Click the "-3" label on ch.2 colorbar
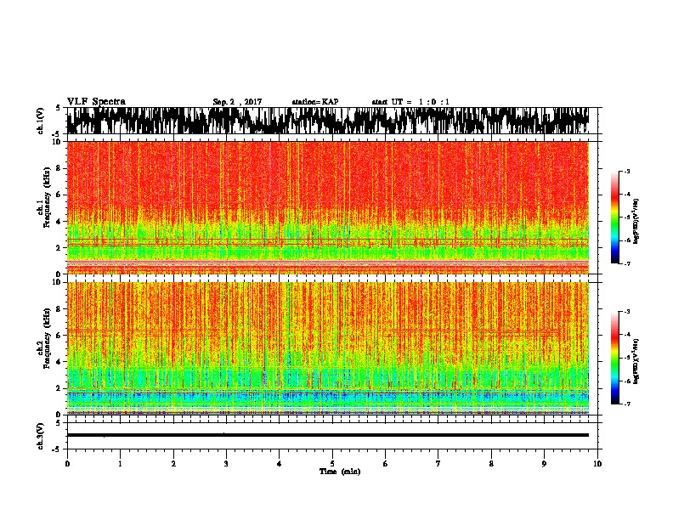This screenshot has height=520, width=673. pyautogui.click(x=627, y=312)
